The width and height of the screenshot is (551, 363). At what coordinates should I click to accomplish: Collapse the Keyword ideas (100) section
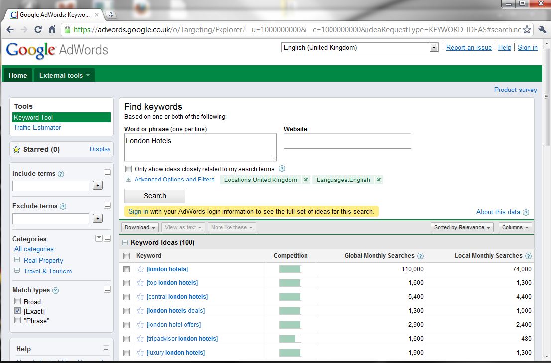[125, 243]
